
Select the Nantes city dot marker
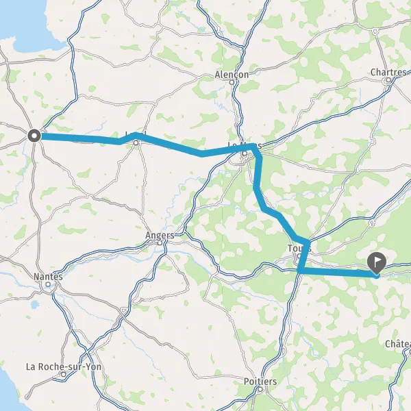(48, 284)
